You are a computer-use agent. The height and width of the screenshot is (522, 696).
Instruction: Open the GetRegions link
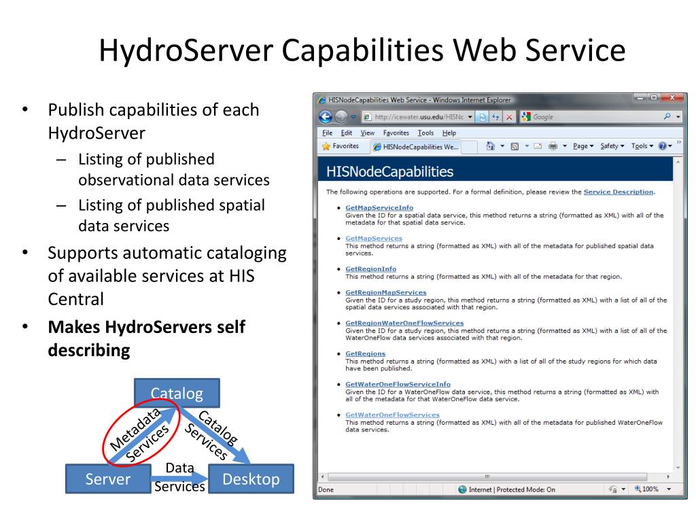tap(365, 353)
